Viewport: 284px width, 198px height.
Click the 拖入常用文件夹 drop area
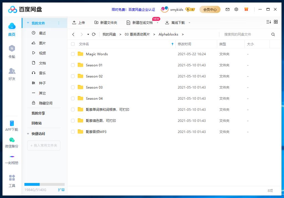coord(44,146)
